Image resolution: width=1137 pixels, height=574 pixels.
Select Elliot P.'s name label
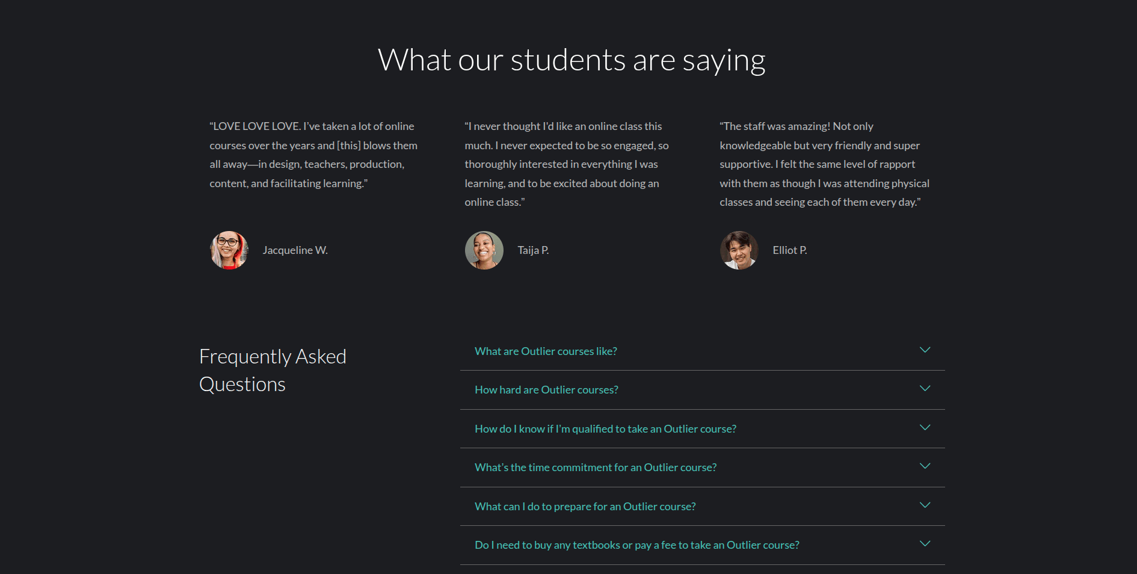[790, 250]
